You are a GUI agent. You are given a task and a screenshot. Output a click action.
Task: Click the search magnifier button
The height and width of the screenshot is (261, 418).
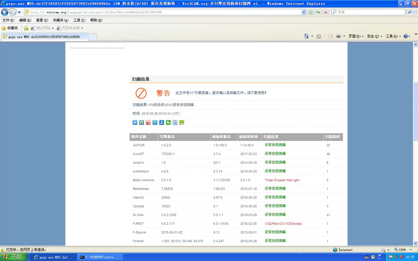click(410, 12)
